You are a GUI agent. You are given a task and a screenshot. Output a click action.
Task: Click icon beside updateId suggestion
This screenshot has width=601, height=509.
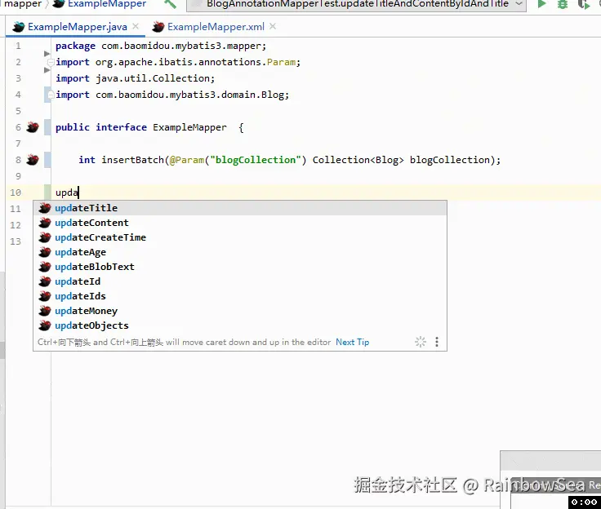pyautogui.click(x=45, y=281)
